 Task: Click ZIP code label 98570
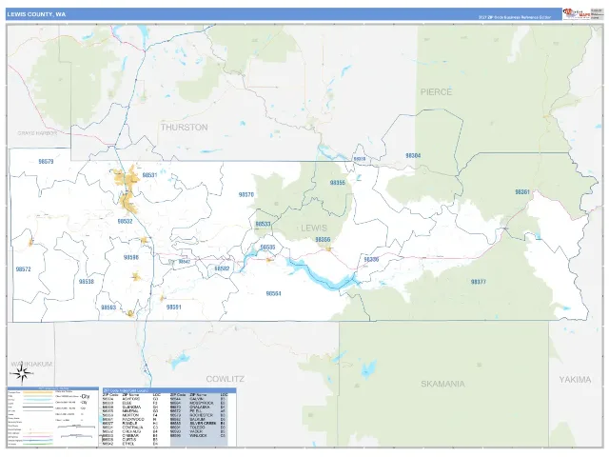click(246, 194)
